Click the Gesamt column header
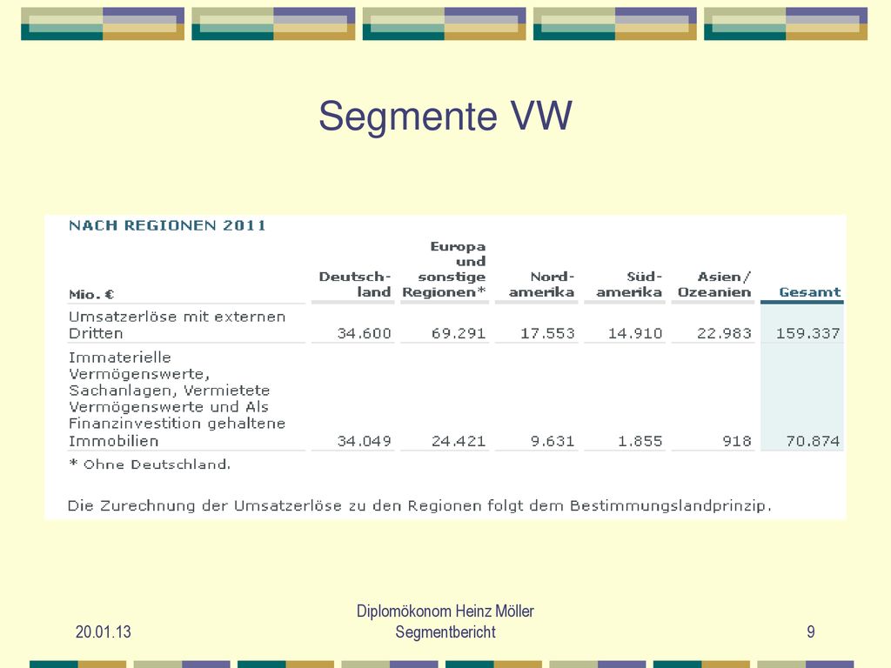Screen dimensions: 891x668 810,292
